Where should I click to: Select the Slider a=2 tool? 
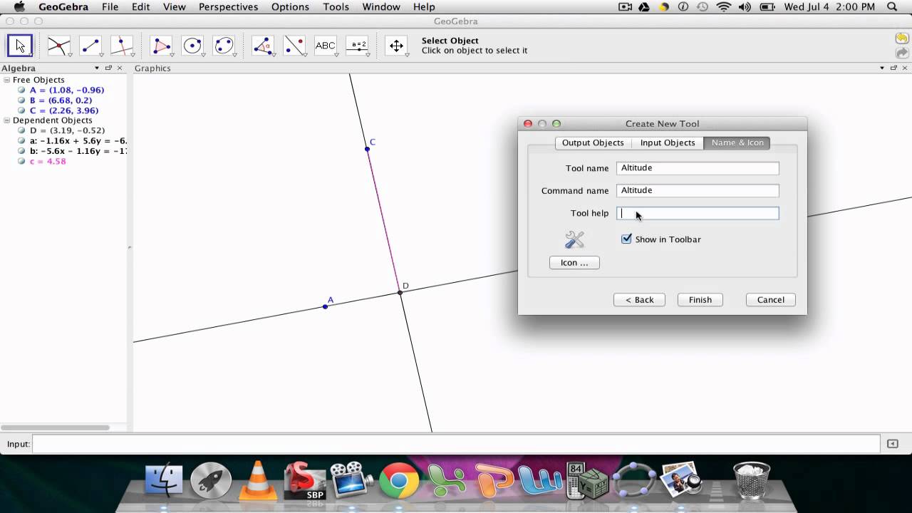coord(358,46)
